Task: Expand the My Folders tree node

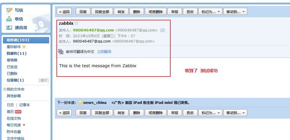Action: tap(5, 89)
